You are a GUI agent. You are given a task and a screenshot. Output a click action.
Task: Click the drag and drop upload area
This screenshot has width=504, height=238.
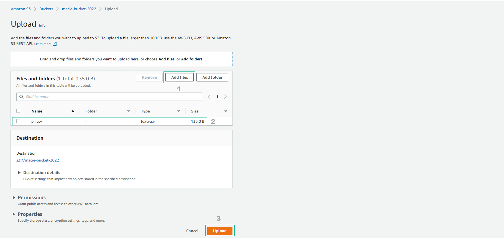tap(122, 59)
